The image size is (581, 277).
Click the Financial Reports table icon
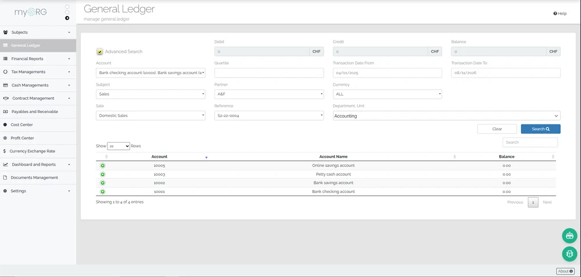(x=6, y=59)
